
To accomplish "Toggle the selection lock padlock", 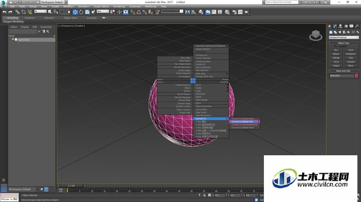I will point(204,195).
